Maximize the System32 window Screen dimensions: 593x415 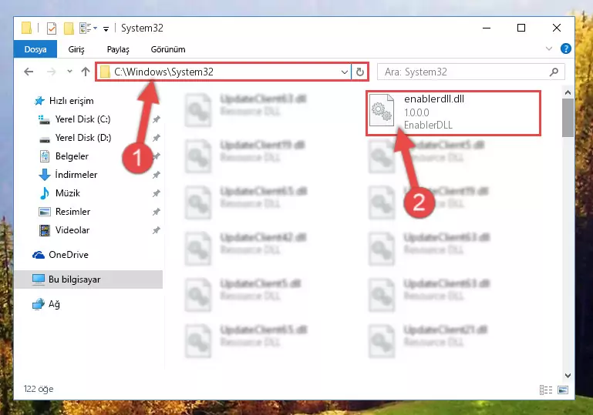521,28
